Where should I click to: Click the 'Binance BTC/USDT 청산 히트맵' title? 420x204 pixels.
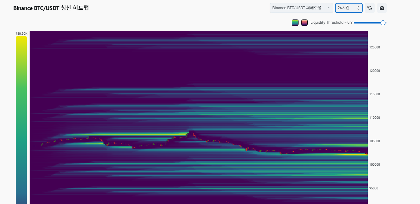[51, 8]
